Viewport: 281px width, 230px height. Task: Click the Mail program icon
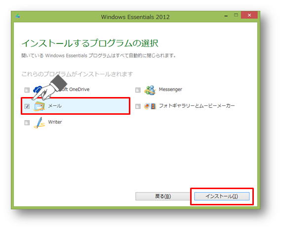click(39, 106)
